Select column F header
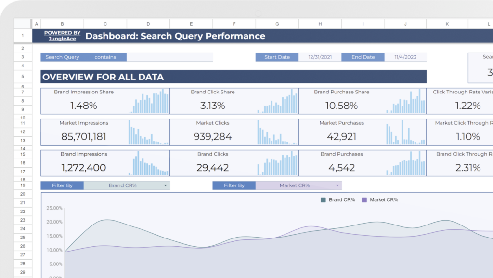Screen dimensions: 493x278 click(234, 24)
